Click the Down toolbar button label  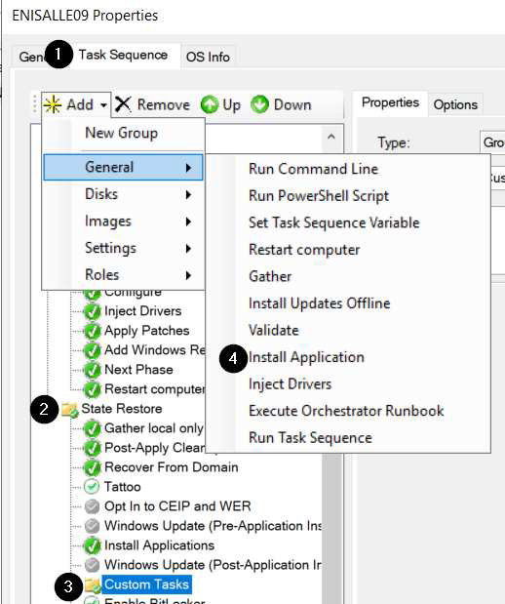(x=292, y=104)
